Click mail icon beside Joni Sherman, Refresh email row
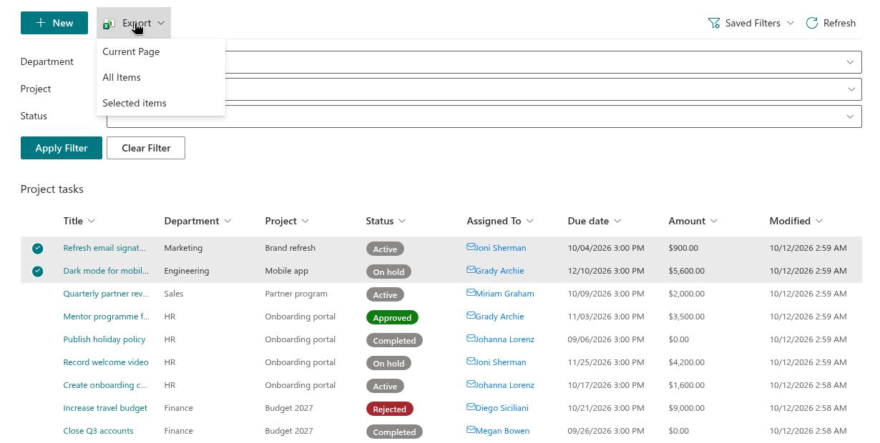The width and height of the screenshot is (880, 443). (x=471, y=247)
